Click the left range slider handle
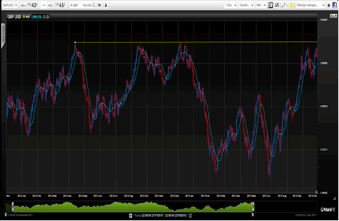The width and height of the screenshot is (339, 221). point(11,206)
